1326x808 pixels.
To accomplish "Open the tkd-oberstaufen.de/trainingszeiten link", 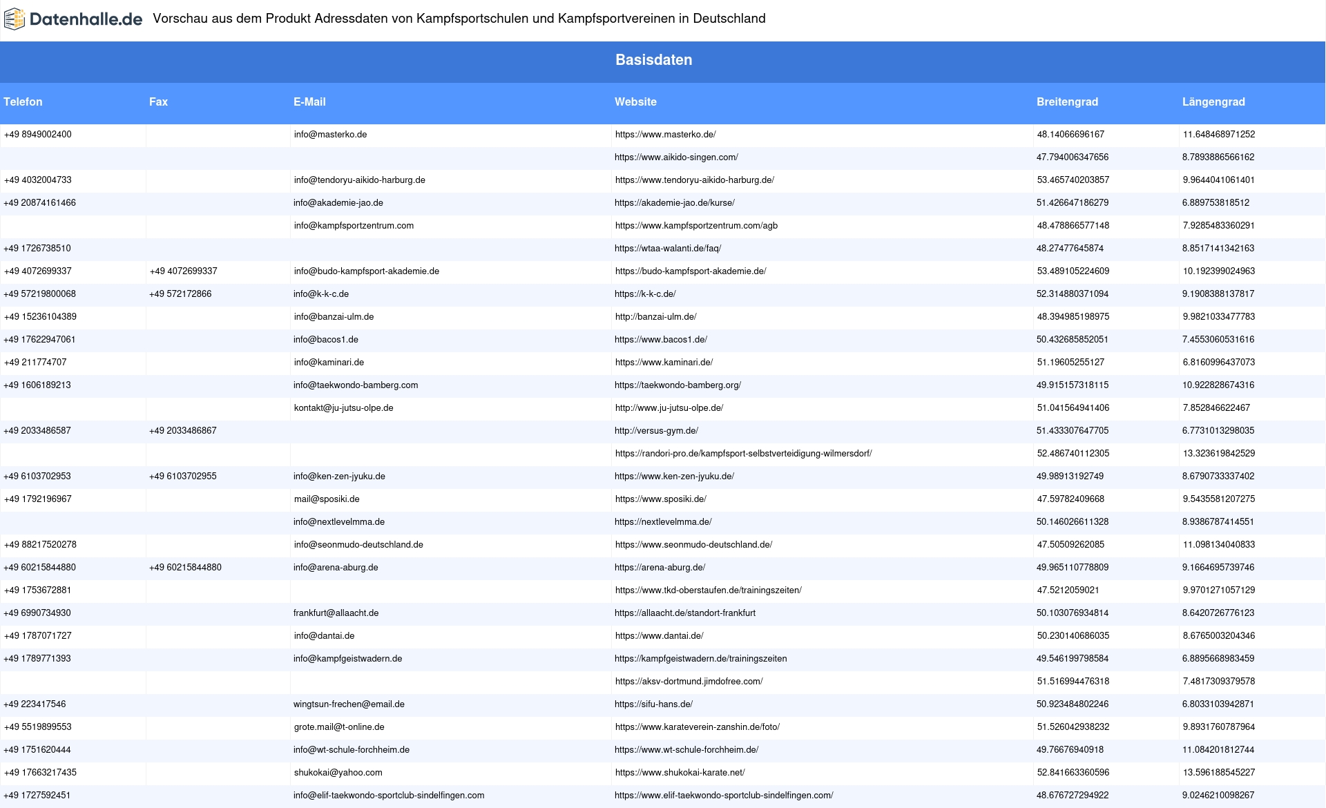I will [x=708, y=590].
